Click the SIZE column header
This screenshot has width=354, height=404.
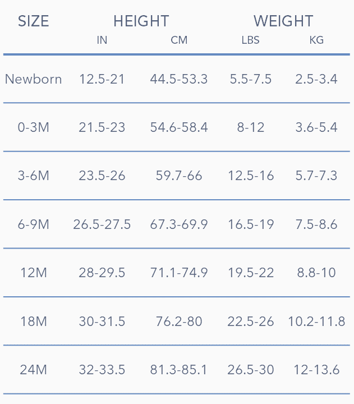[x=34, y=21]
